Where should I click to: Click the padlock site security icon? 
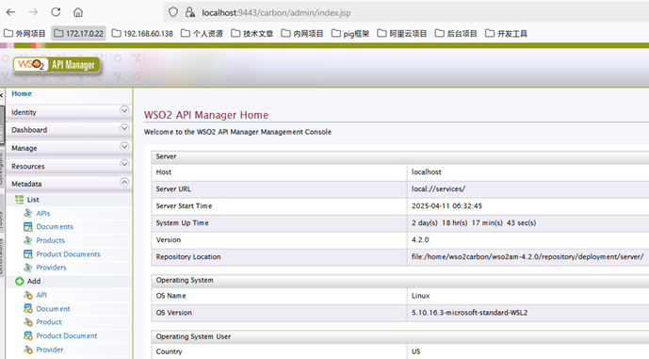(x=190, y=12)
